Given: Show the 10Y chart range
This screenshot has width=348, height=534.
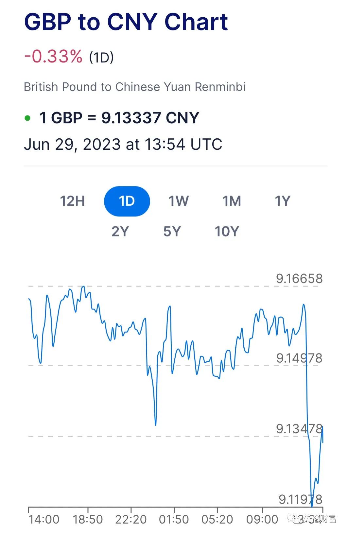Looking at the screenshot, I should pos(227,231).
